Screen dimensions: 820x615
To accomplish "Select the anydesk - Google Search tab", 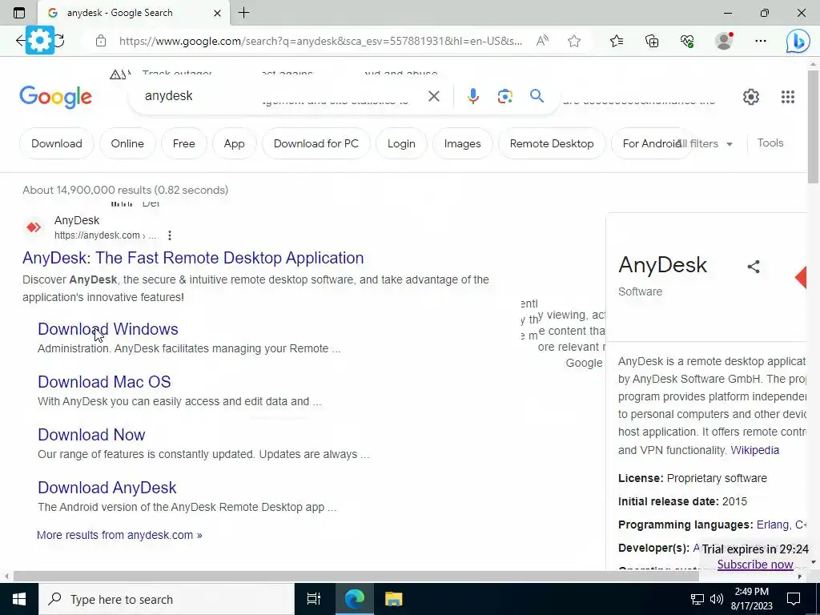I will click(x=134, y=13).
